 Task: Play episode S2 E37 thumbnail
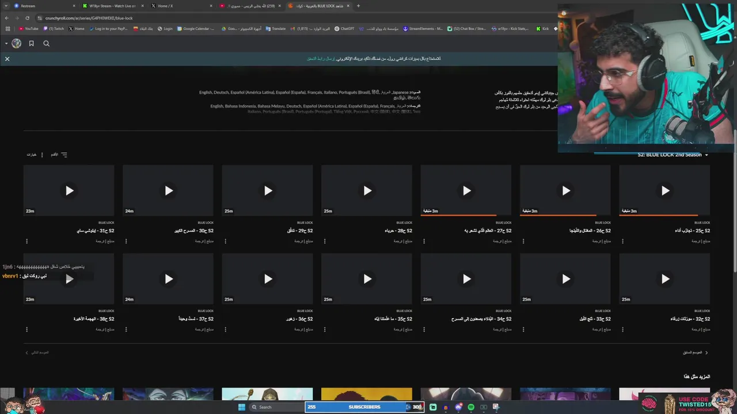[168, 279]
